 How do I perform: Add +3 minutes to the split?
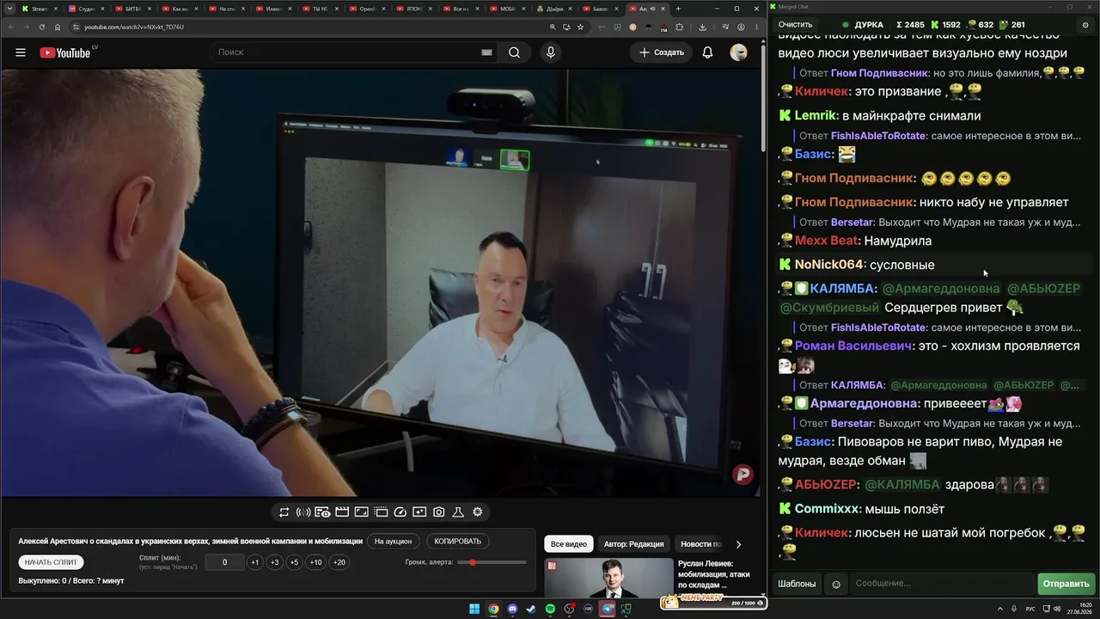tap(274, 562)
